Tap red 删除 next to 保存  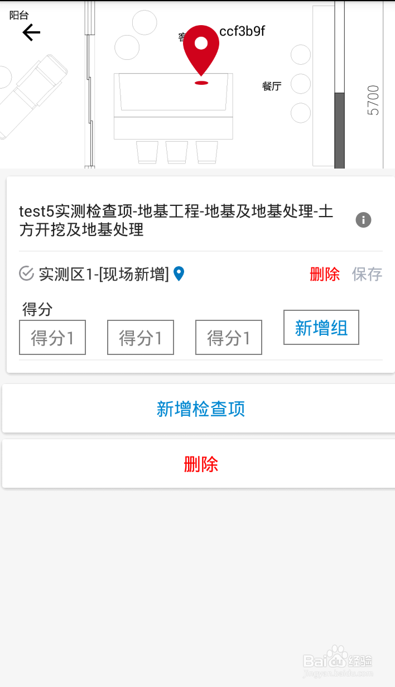[325, 274]
